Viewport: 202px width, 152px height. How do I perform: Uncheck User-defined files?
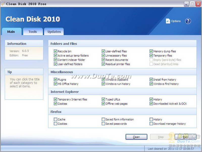103,51
